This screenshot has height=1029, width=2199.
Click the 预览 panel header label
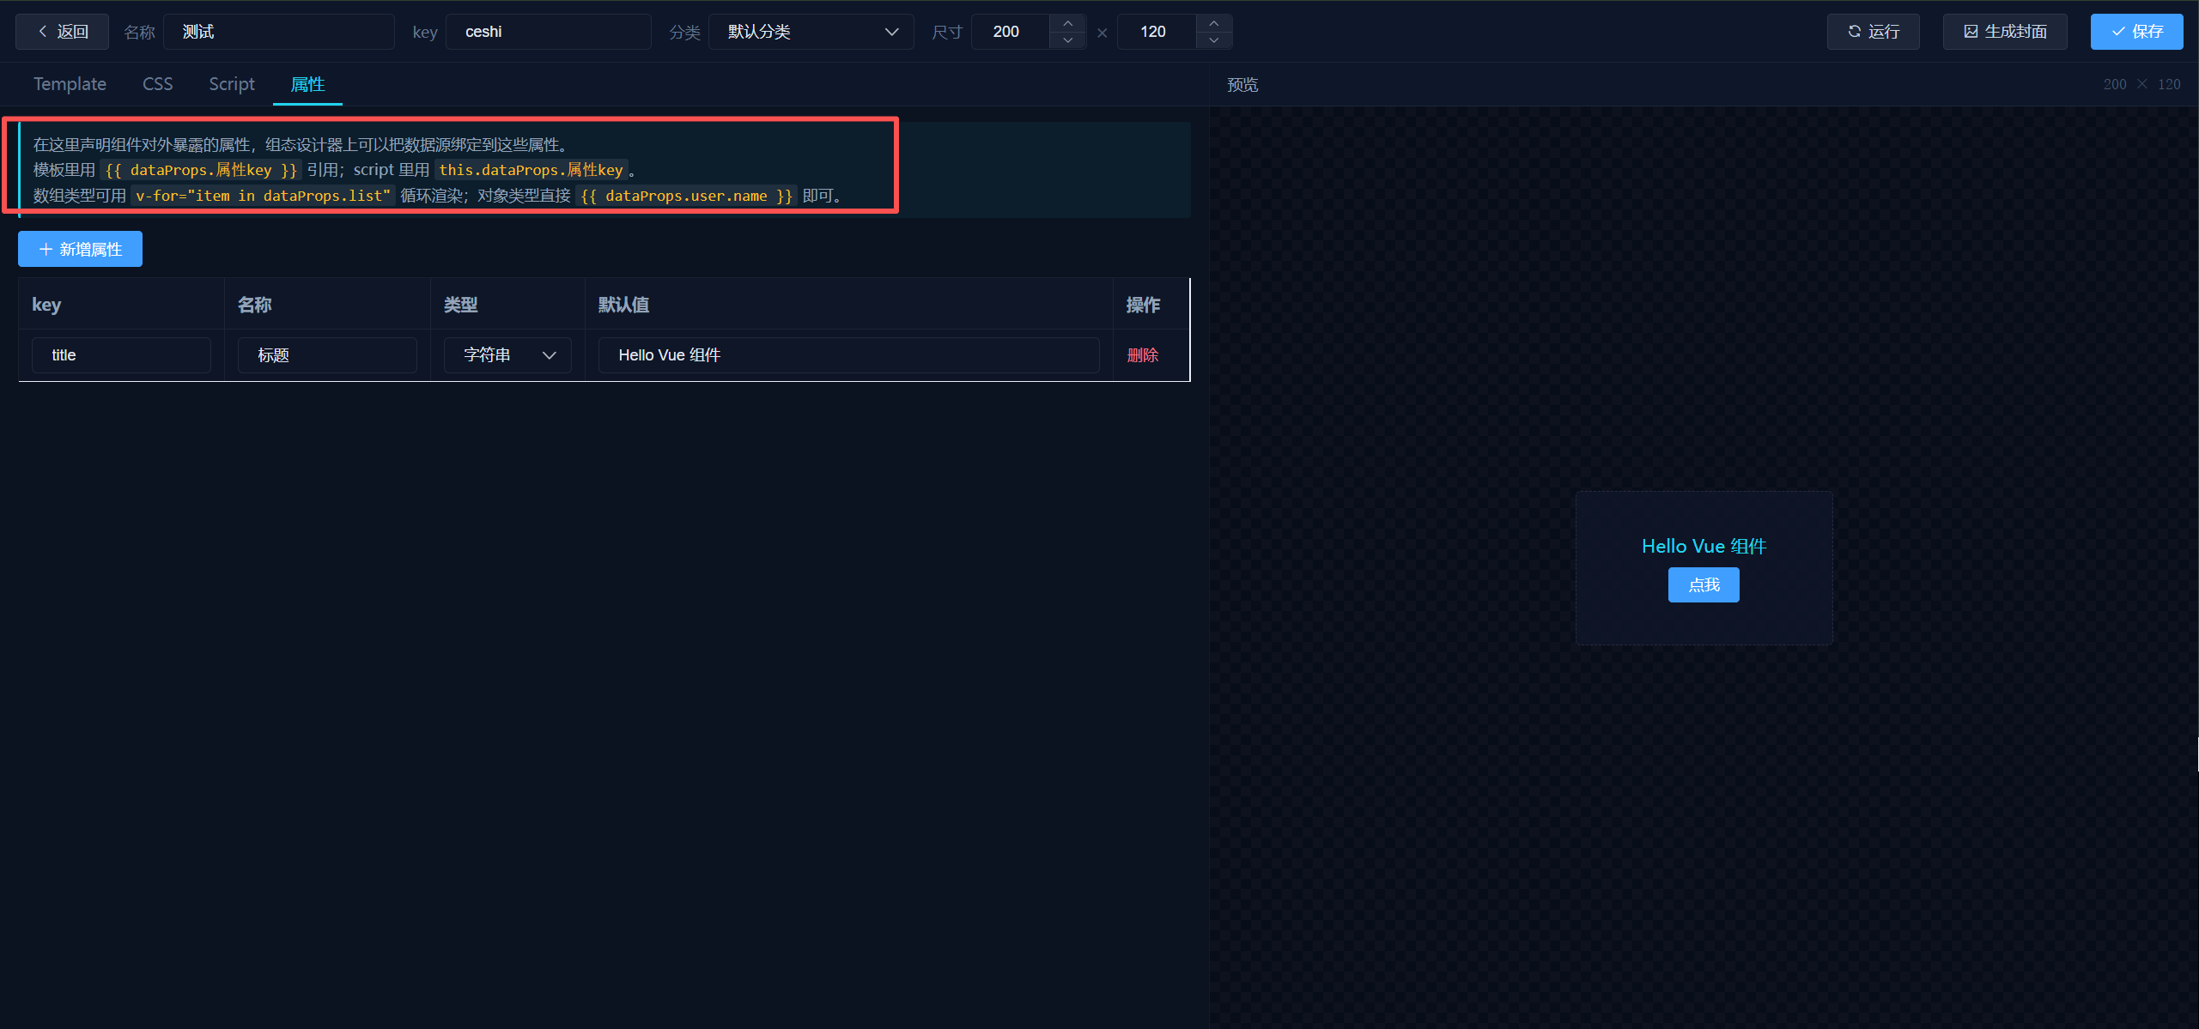click(x=1242, y=85)
